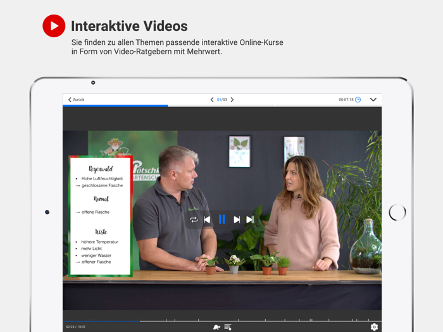Go back with the Zurück button
This screenshot has height=332, width=443.
[x=76, y=100]
